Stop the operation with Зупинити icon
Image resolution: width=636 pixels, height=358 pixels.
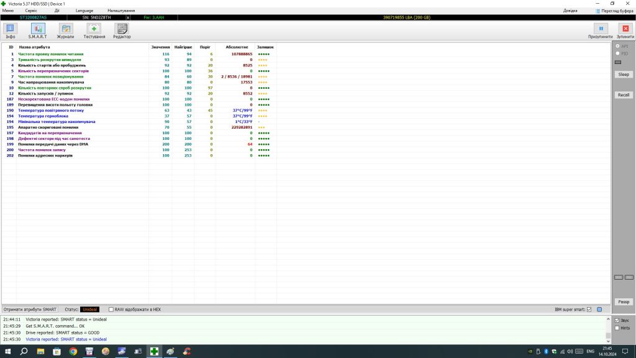[625, 29]
